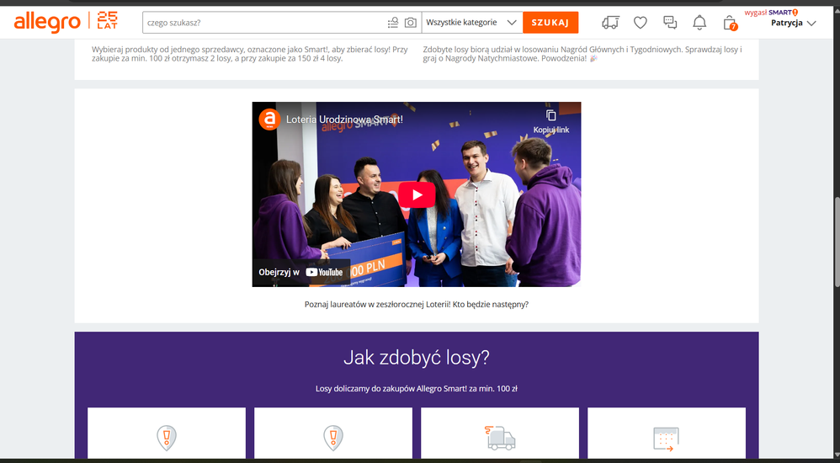
Task: Open the delivery truck icon in header
Action: (610, 23)
